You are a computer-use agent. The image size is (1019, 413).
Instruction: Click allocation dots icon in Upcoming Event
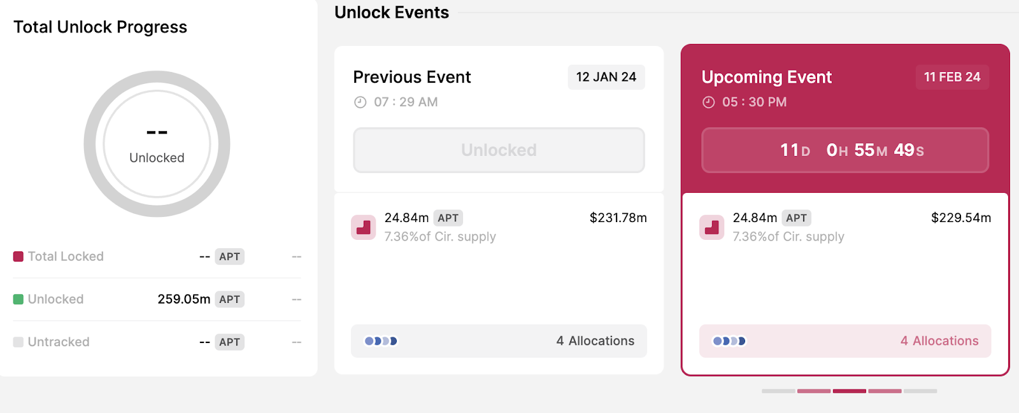729,341
